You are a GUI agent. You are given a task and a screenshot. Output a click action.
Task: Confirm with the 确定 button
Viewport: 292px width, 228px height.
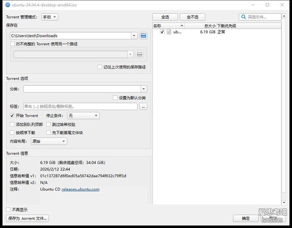pyautogui.click(x=246, y=218)
